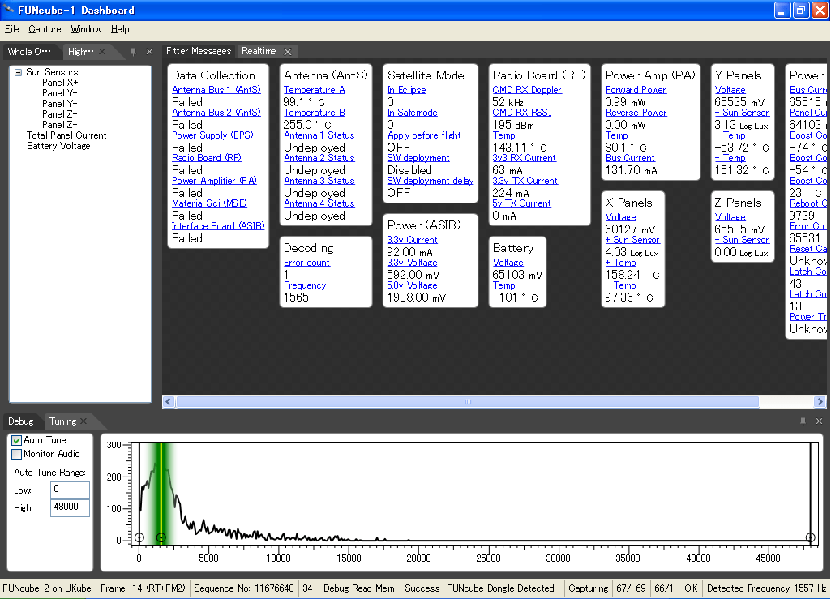
Task: Open the Interface Board (ASIB) link
Action: coord(218,226)
